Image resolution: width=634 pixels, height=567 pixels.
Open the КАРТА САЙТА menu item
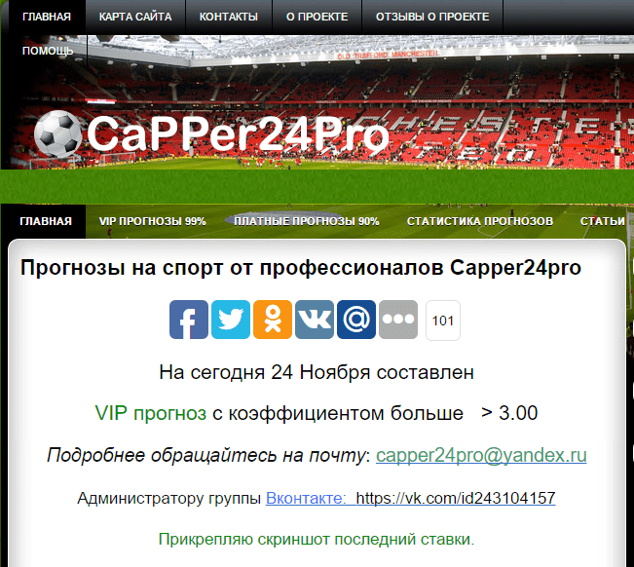[x=135, y=17]
